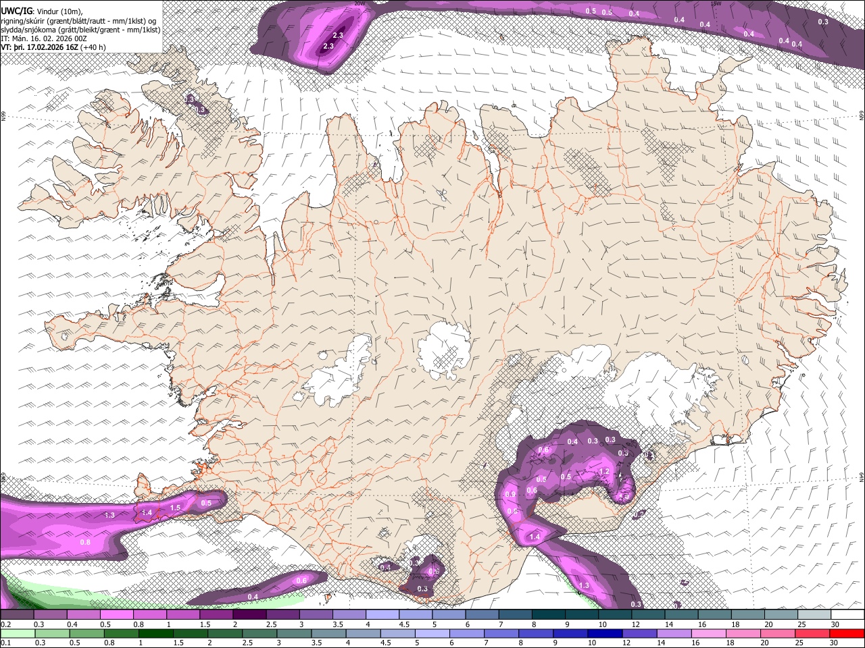
Task: Click the top-row legend swatch between 0.2 and 0.3
Action: (17, 614)
